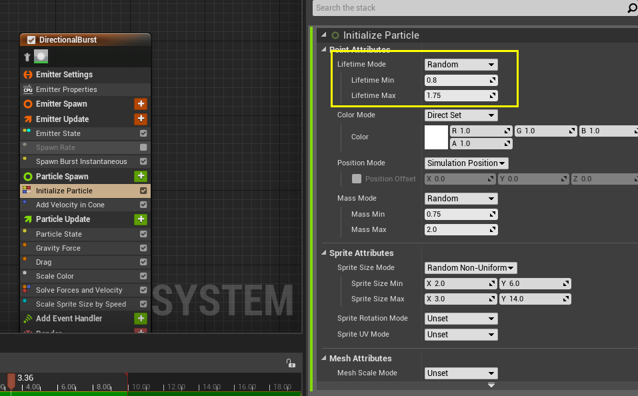
Task: Collapse the Sprite Attributes section
Action: point(324,253)
